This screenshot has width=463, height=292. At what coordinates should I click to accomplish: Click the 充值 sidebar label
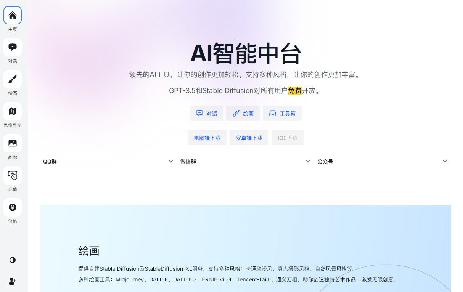click(13, 189)
